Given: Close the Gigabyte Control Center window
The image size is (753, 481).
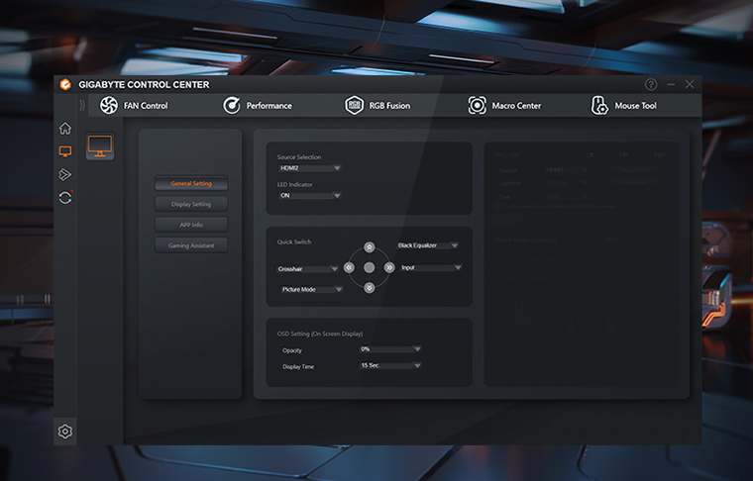Looking at the screenshot, I should click(690, 84).
